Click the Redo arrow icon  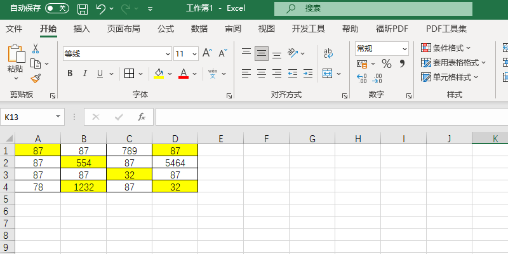126,9
